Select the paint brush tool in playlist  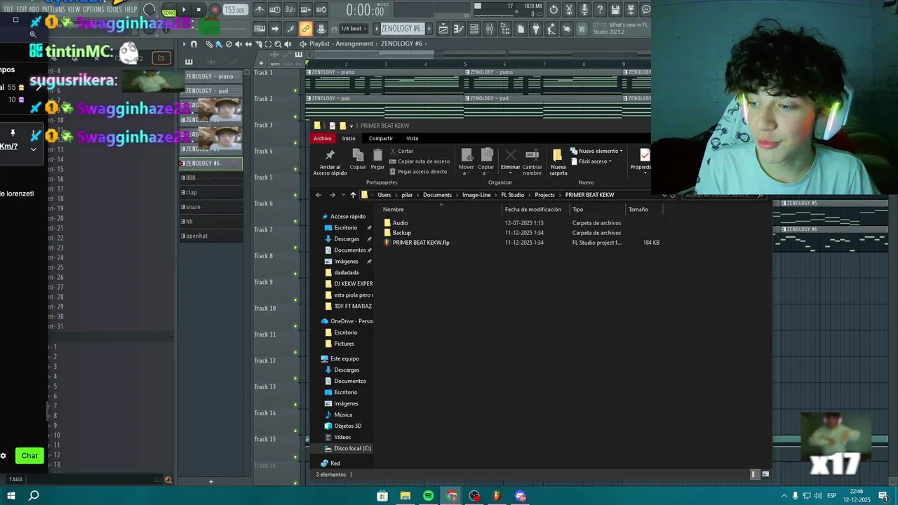point(219,44)
